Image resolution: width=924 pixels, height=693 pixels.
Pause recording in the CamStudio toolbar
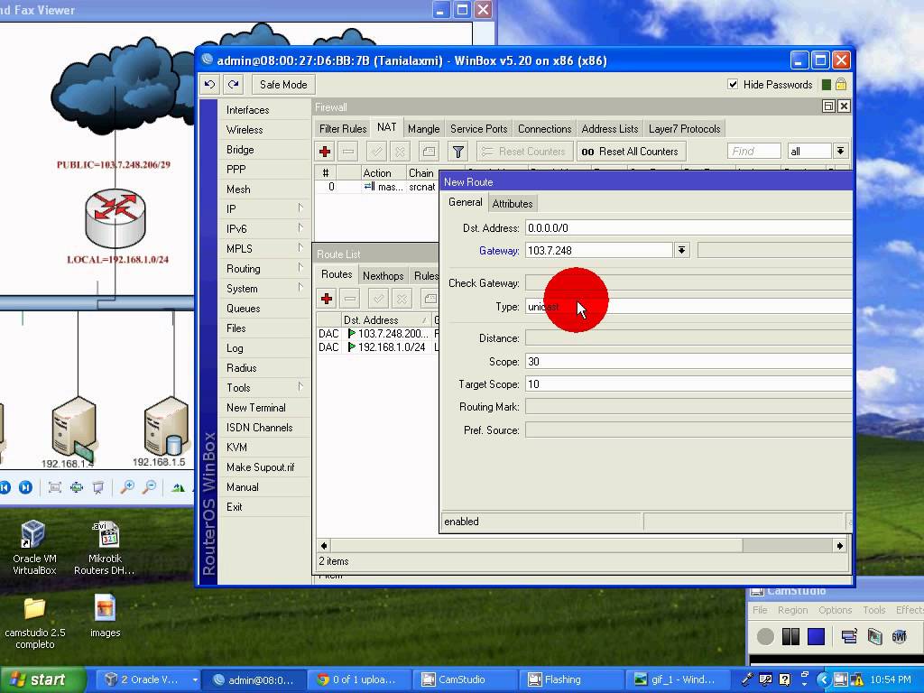[x=790, y=636]
